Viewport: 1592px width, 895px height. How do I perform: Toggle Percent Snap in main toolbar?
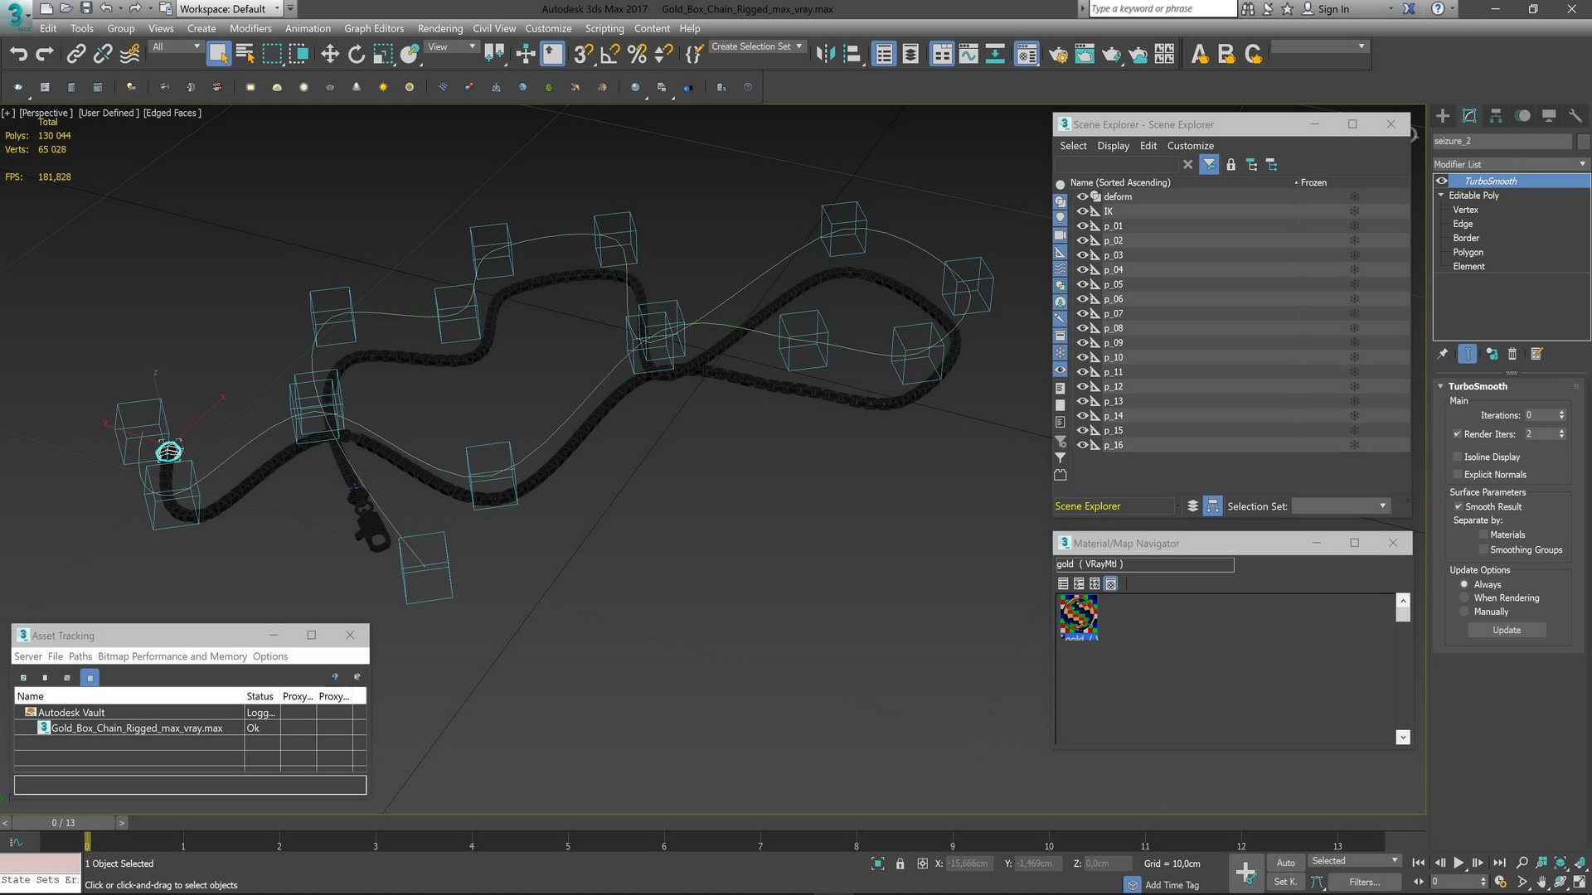coord(637,55)
